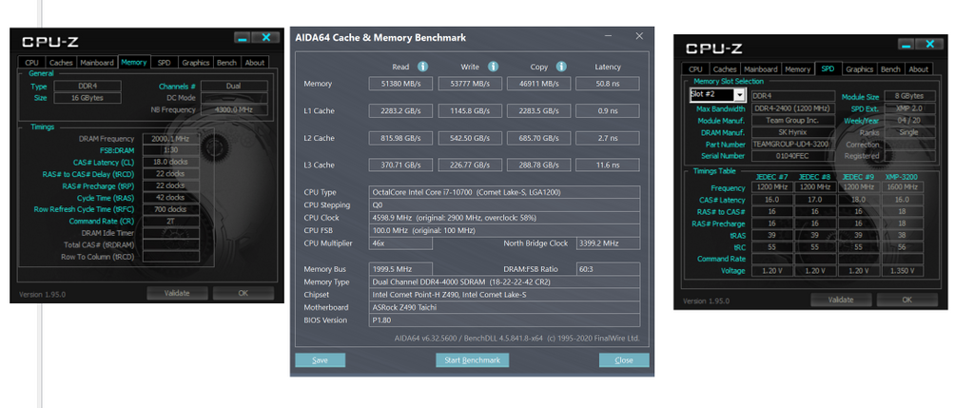Minimize the AIDA64 benchmark window
974x408 pixels.
(610, 36)
